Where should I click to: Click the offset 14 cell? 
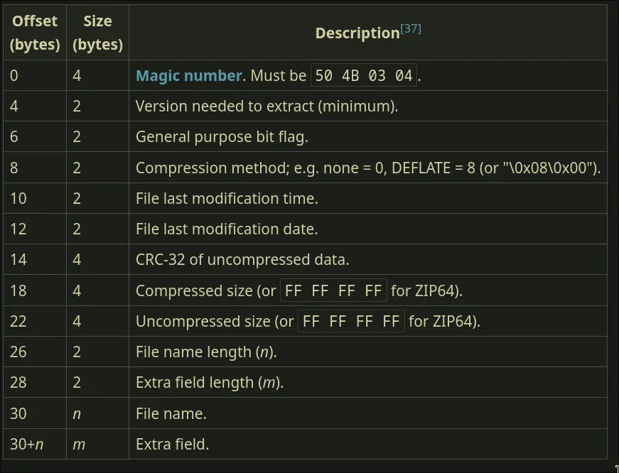point(18,259)
